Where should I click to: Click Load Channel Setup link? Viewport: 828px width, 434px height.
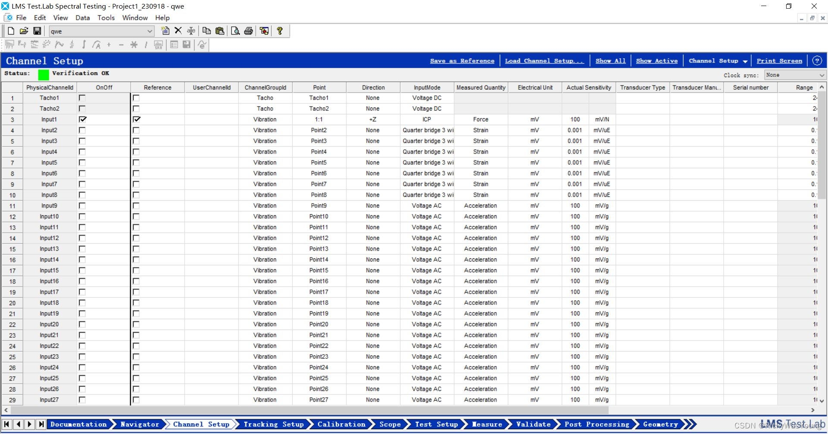544,61
